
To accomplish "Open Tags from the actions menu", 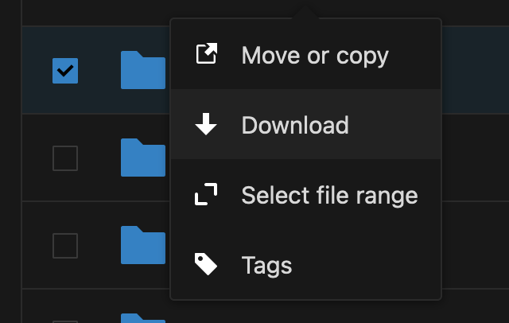I will (x=305, y=264).
